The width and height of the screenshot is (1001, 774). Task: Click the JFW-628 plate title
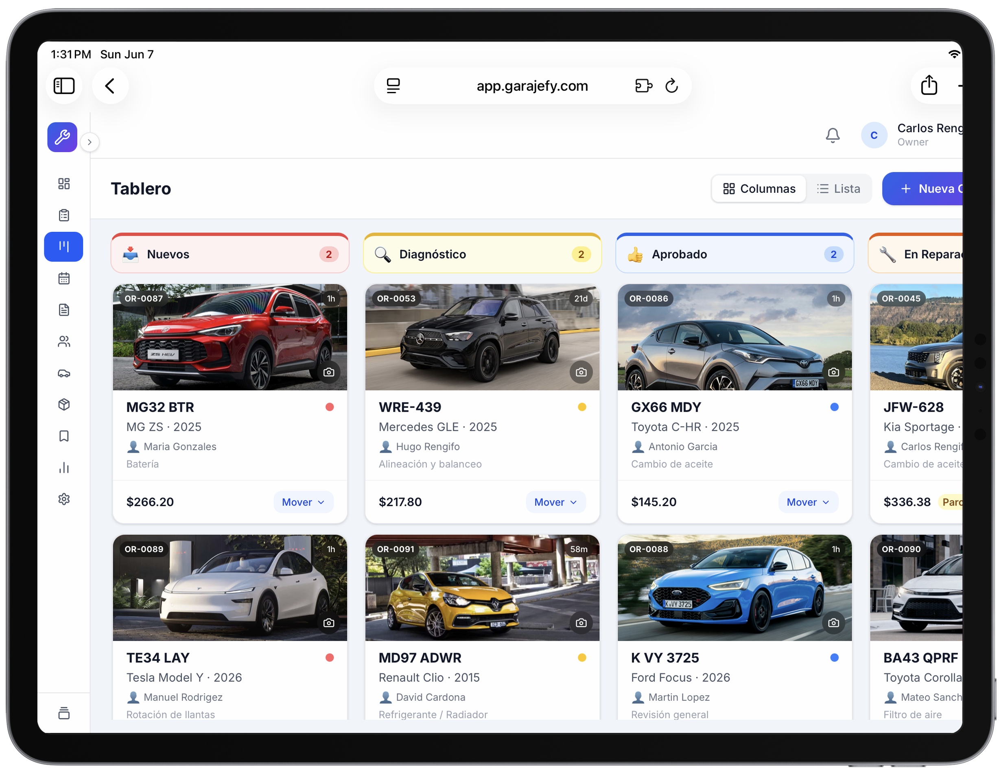click(914, 407)
